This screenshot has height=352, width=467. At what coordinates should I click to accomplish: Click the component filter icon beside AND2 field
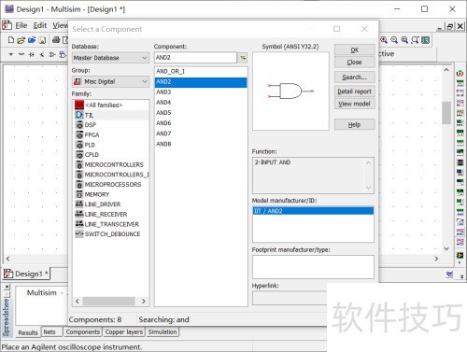pyautogui.click(x=243, y=58)
